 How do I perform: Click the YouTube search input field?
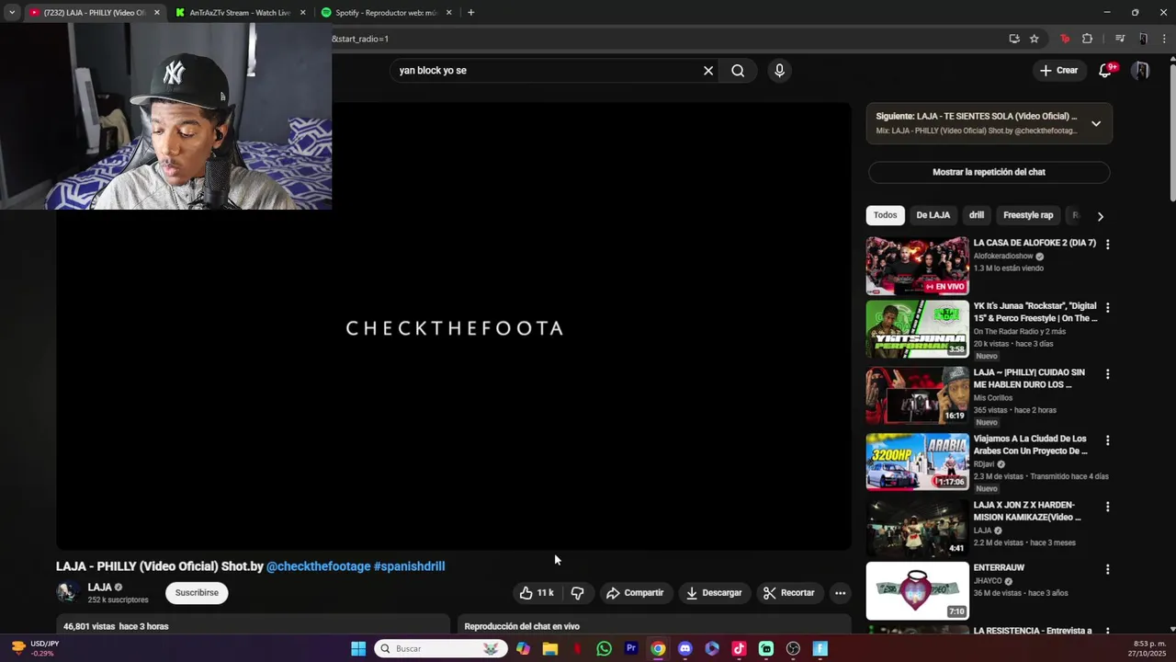(x=547, y=71)
